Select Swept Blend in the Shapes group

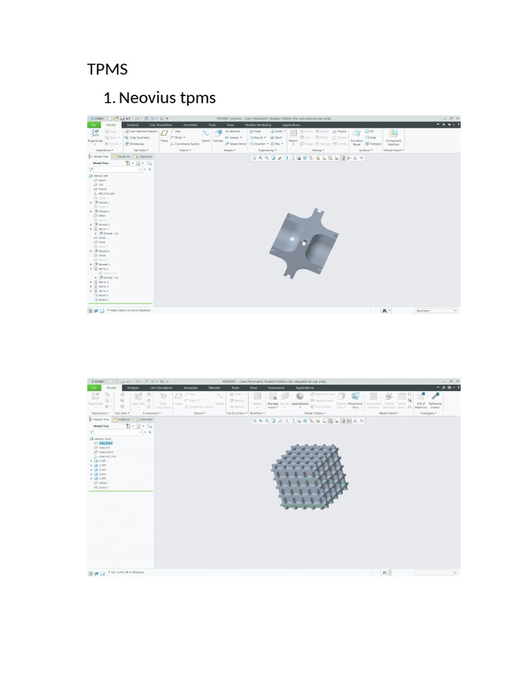point(236,145)
